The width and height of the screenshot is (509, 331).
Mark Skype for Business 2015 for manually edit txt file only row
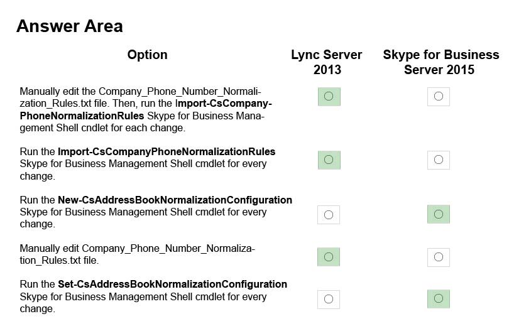(x=438, y=257)
